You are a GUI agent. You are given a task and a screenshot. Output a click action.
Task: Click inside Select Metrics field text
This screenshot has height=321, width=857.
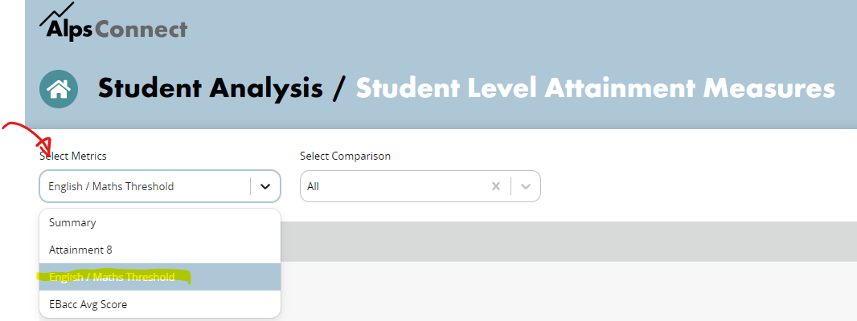111,186
